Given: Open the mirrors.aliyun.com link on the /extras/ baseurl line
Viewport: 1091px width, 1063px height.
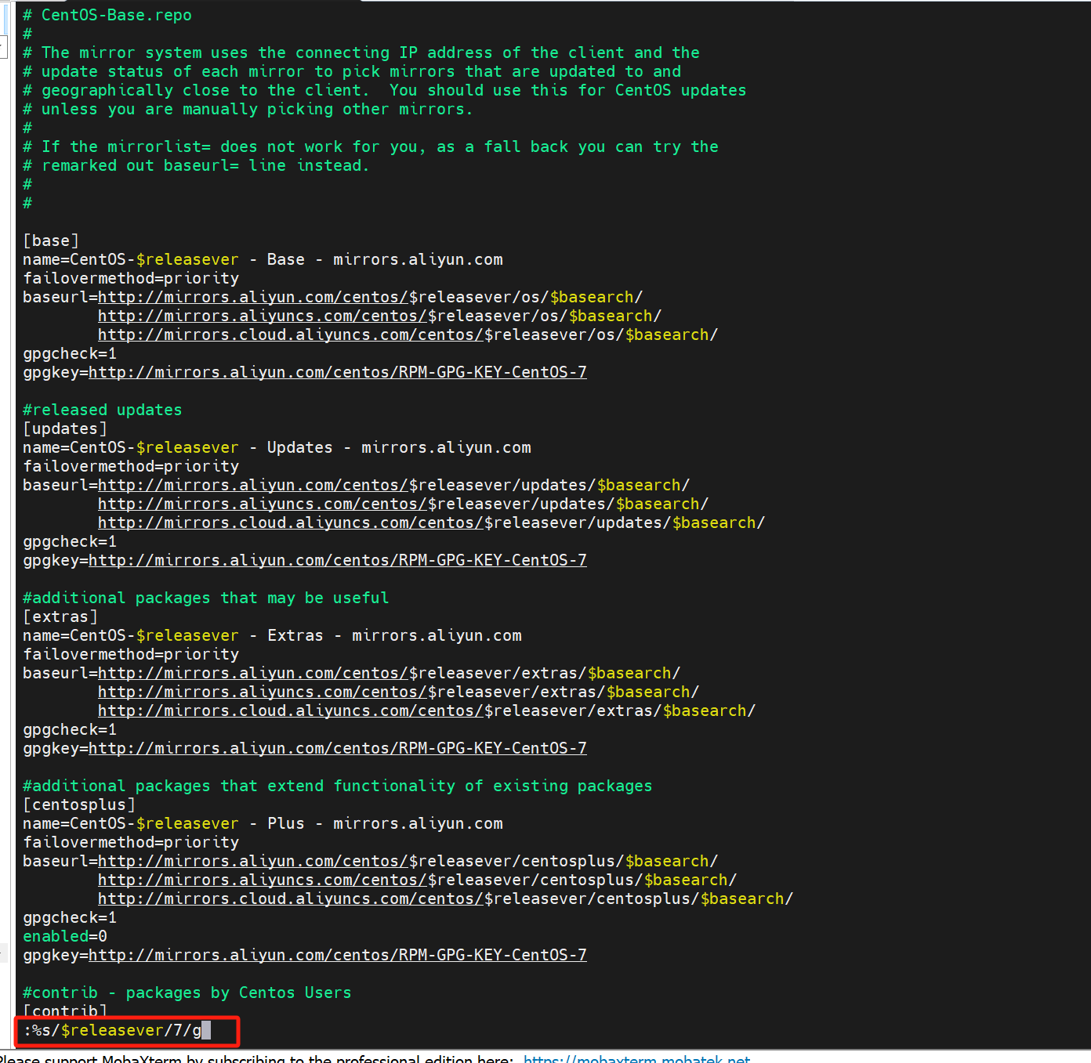Looking at the screenshot, I should pos(253,673).
